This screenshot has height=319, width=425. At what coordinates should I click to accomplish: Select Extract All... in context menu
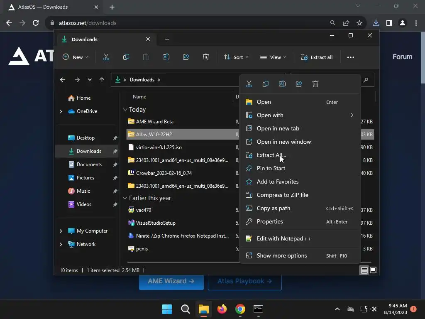[300, 155]
